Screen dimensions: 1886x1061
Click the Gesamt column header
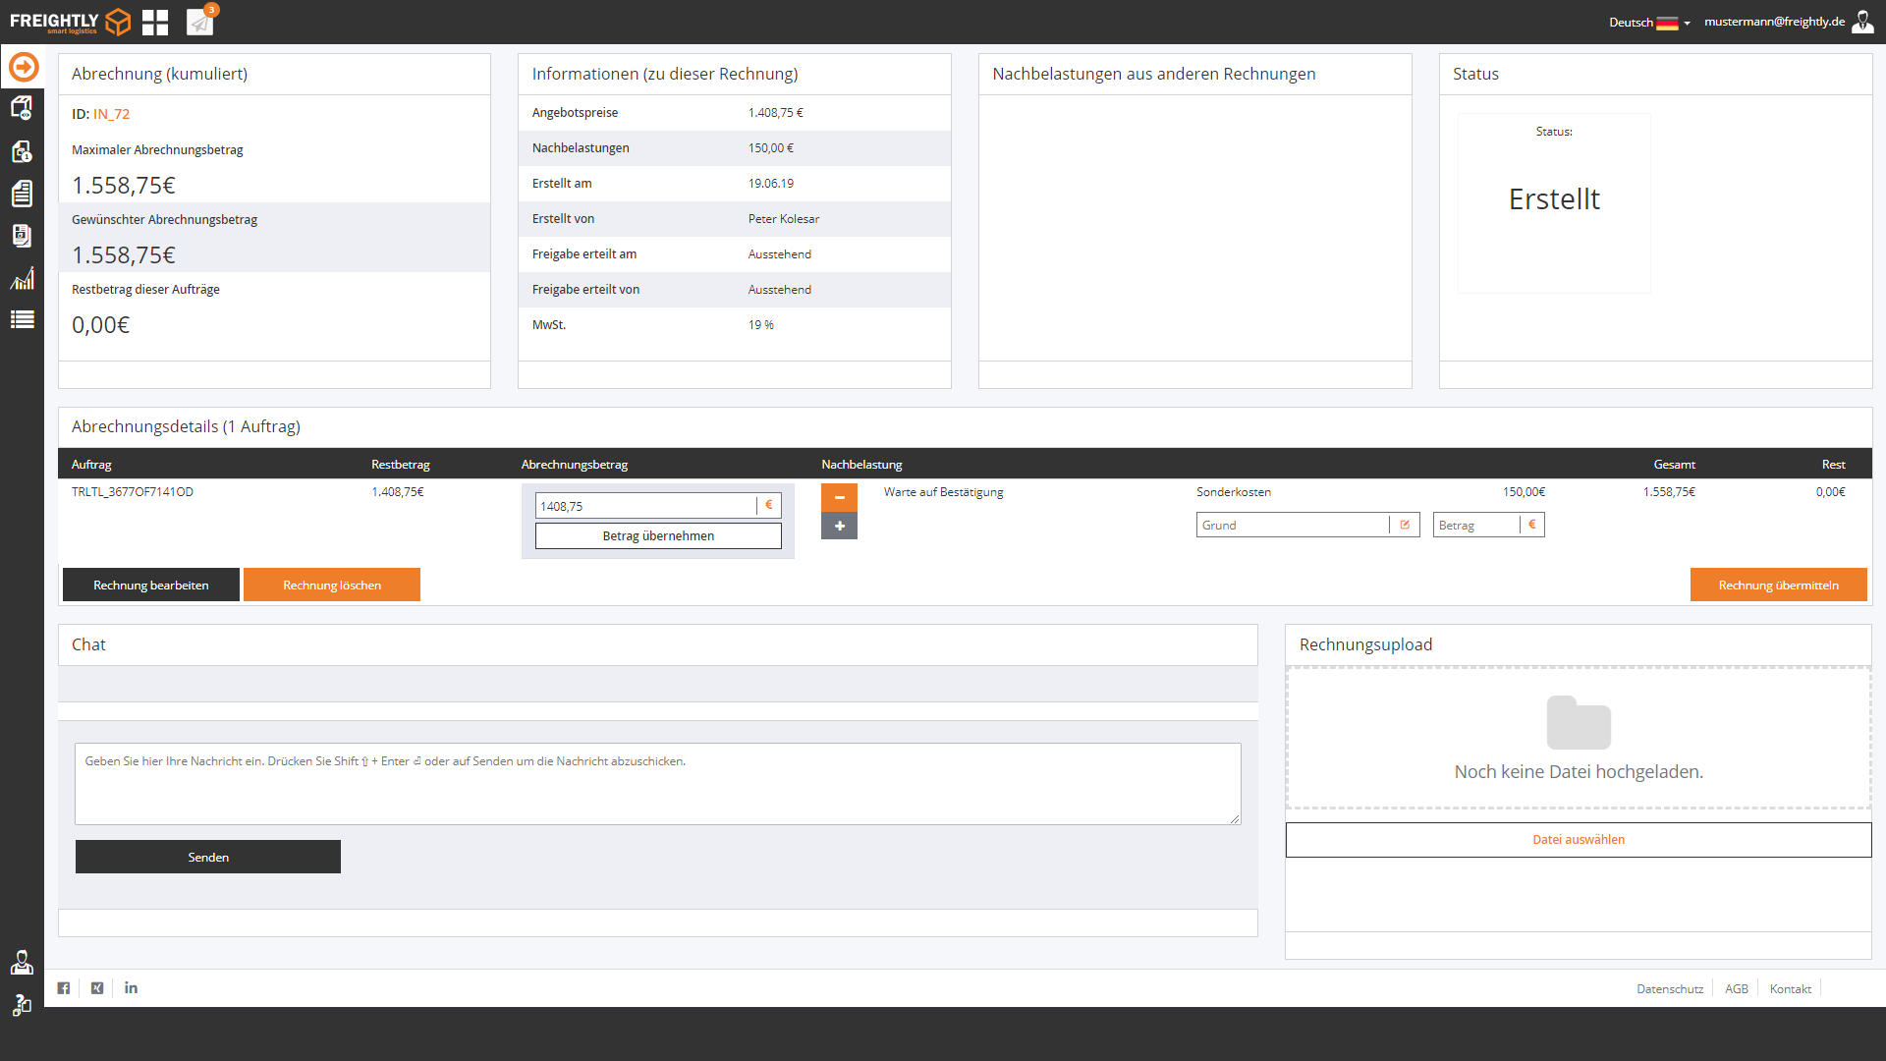[x=1675, y=464]
